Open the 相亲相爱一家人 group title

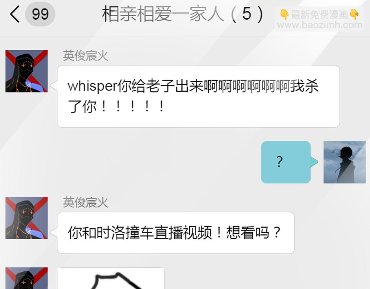[163, 14]
